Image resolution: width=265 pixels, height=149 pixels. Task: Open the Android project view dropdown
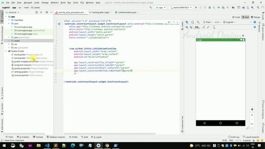pyautogui.click(x=12, y=12)
